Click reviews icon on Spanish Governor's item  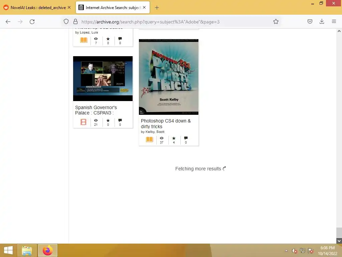click(x=120, y=120)
